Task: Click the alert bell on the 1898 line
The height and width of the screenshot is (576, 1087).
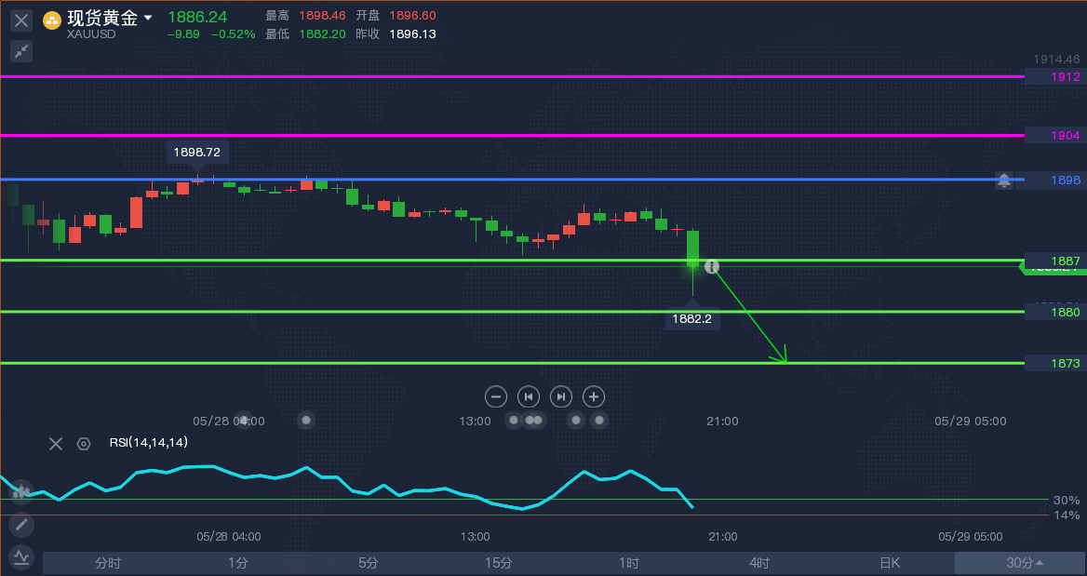Action: 1004,181
